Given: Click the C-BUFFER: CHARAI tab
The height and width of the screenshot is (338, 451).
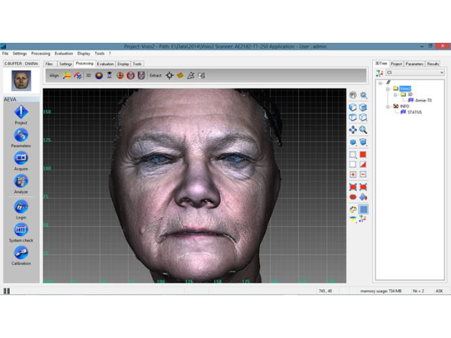Looking at the screenshot, I should click(21, 64).
